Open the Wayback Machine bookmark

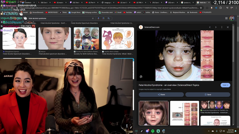(178, 12)
